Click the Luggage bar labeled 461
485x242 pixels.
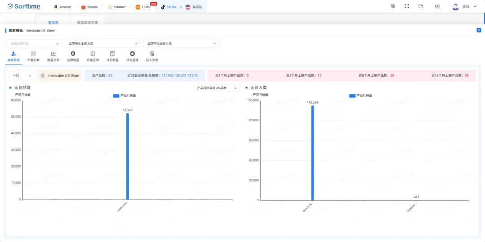click(416, 200)
